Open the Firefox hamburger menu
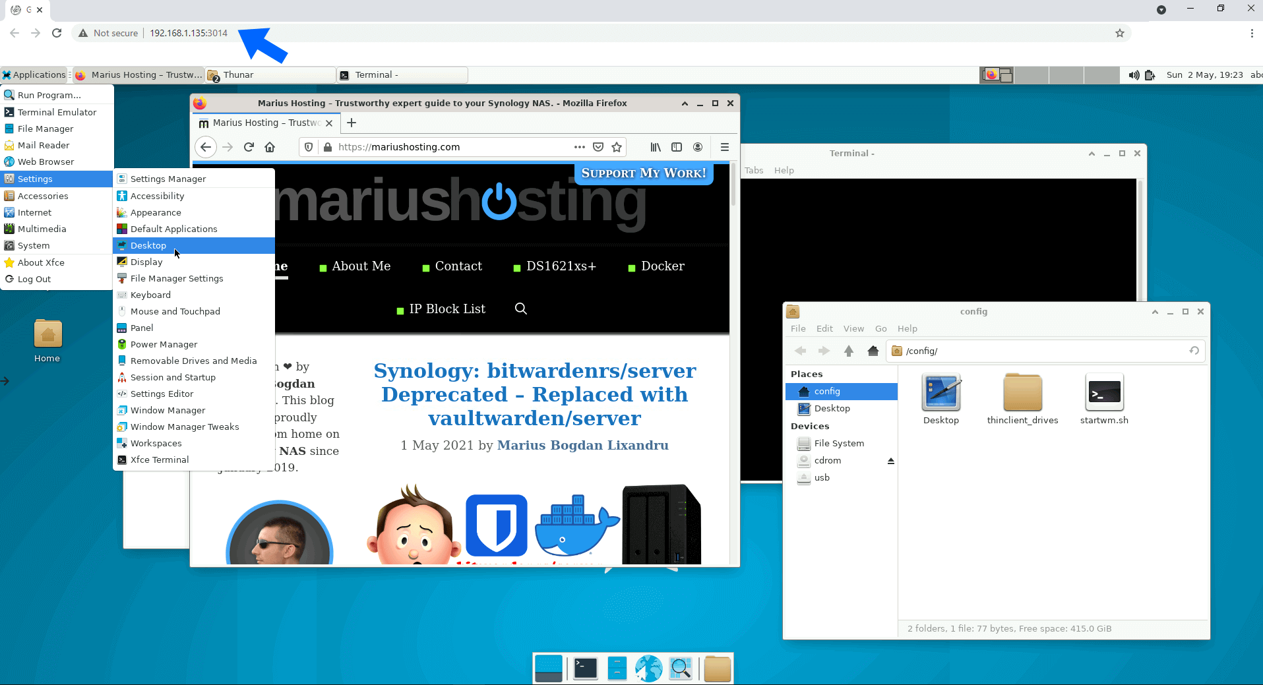 724,147
